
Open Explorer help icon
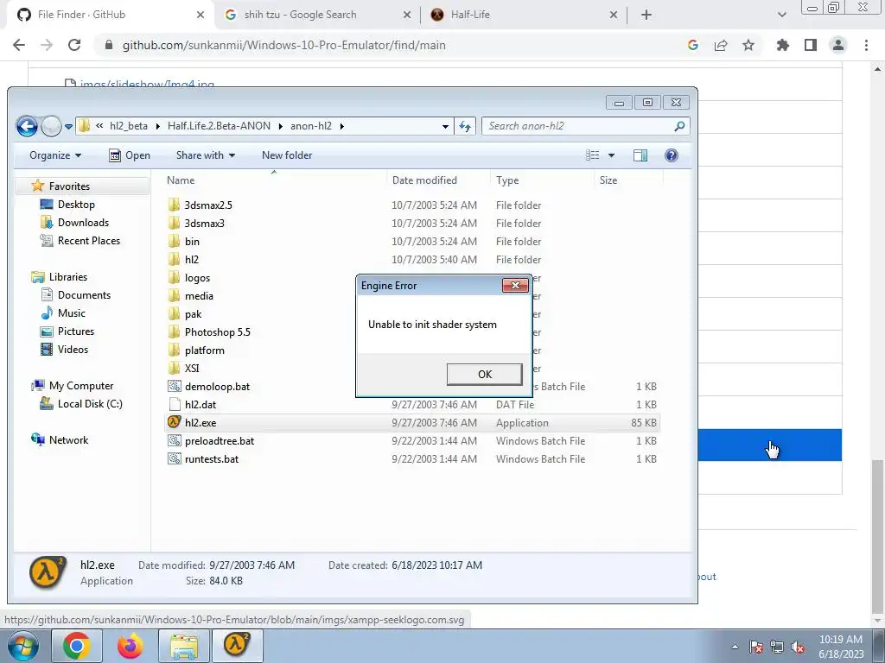click(x=671, y=155)
